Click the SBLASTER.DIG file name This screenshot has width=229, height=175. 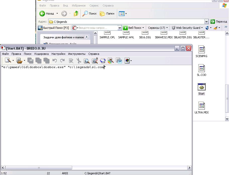[182, 37]
